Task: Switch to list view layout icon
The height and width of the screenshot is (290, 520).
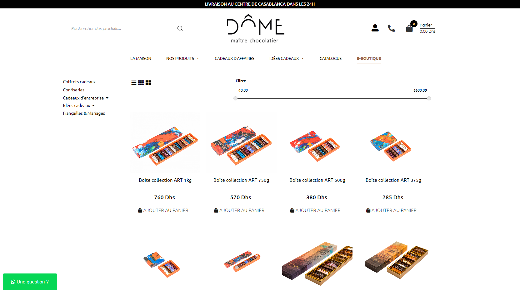Action: point(134,83)
